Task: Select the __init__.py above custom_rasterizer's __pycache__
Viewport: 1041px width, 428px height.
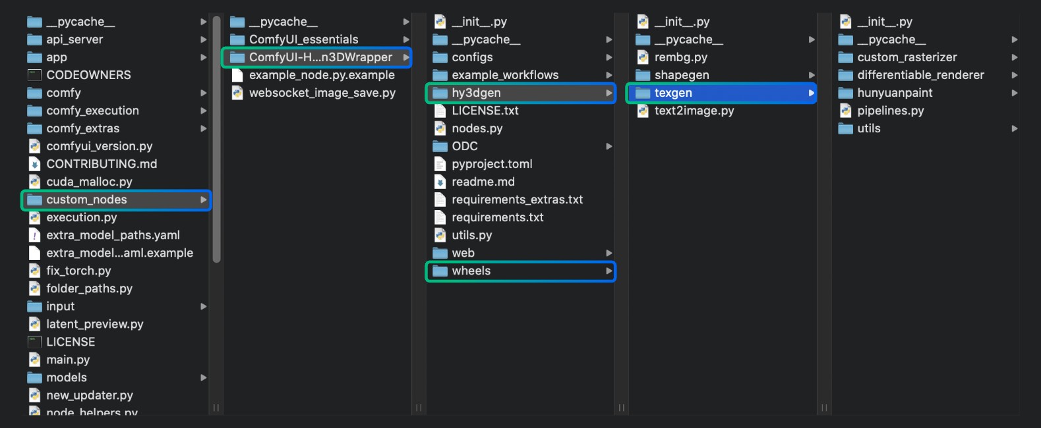Action: pos(885,22)
